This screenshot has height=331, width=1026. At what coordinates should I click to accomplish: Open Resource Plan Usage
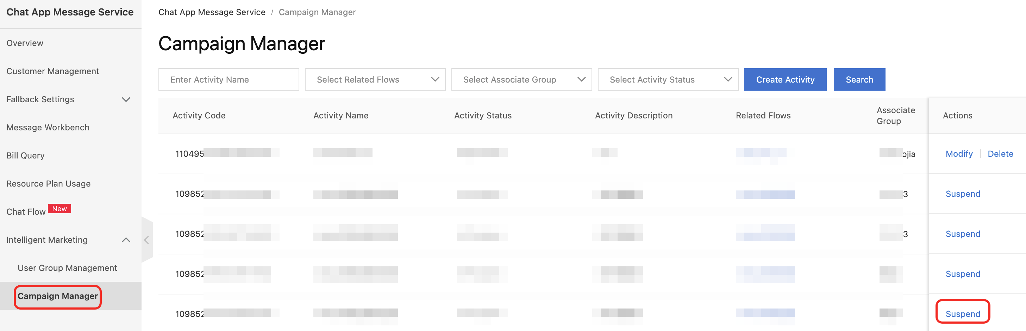pyautogui.click(x=49, y=183)
